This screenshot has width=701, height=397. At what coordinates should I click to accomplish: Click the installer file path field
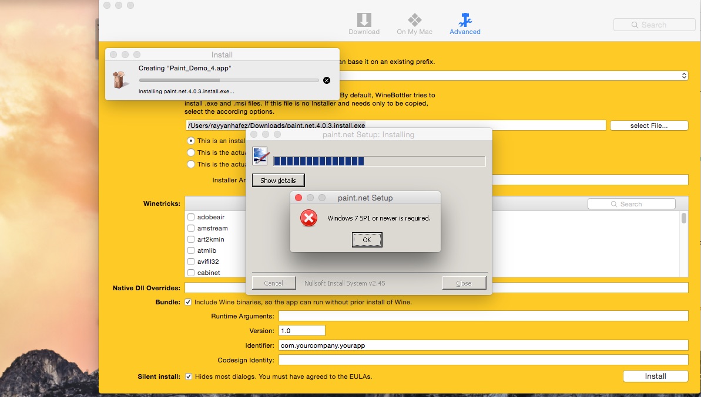395,125
